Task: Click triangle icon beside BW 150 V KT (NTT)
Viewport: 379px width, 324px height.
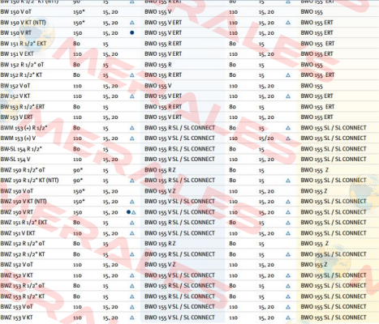Action: coord(132,23)
